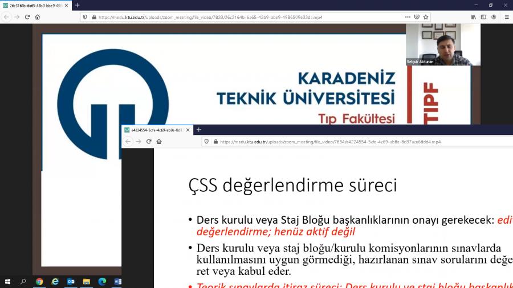The width and height of the screenshot is (513, 288).
Task: Bookmark this page with the star icon
Action: (x=425, y=17)
